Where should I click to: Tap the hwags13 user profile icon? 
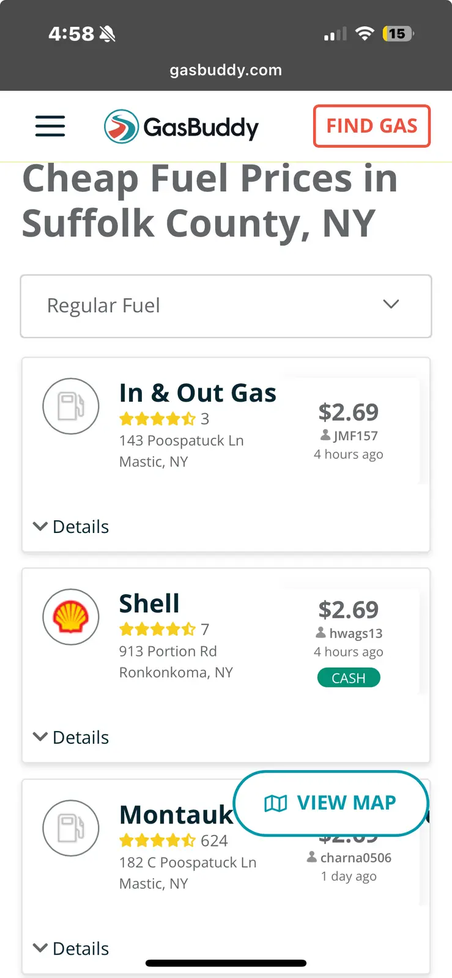(321, 633)
